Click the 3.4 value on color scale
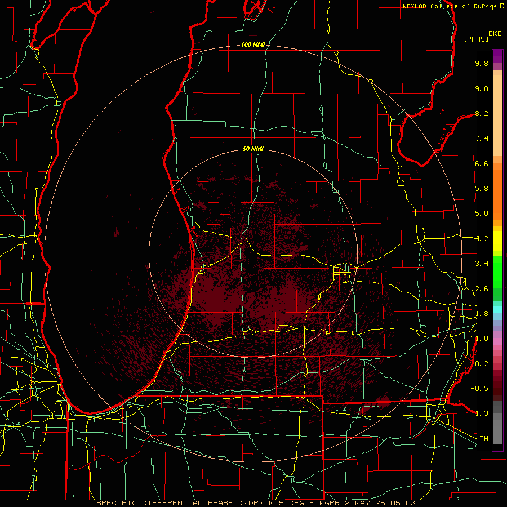This screenshot has width=507, height=507. (482, 264)
